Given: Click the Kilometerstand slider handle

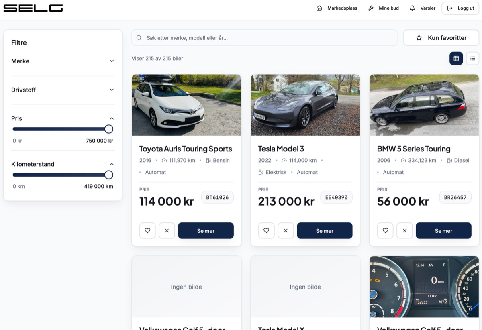Looking at the screenshot, I should coord(108,175).
